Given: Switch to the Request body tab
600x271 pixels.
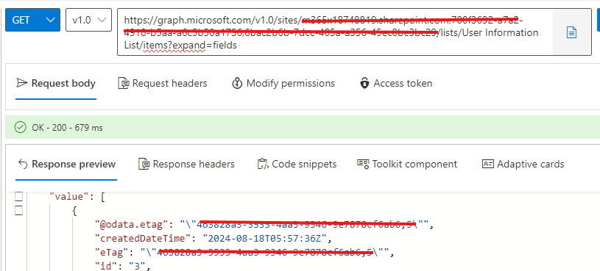Looking at the screenshot, I should [56, 83].
